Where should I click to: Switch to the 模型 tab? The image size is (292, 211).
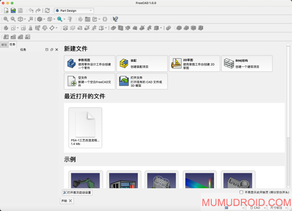click(x=4, y=45)
